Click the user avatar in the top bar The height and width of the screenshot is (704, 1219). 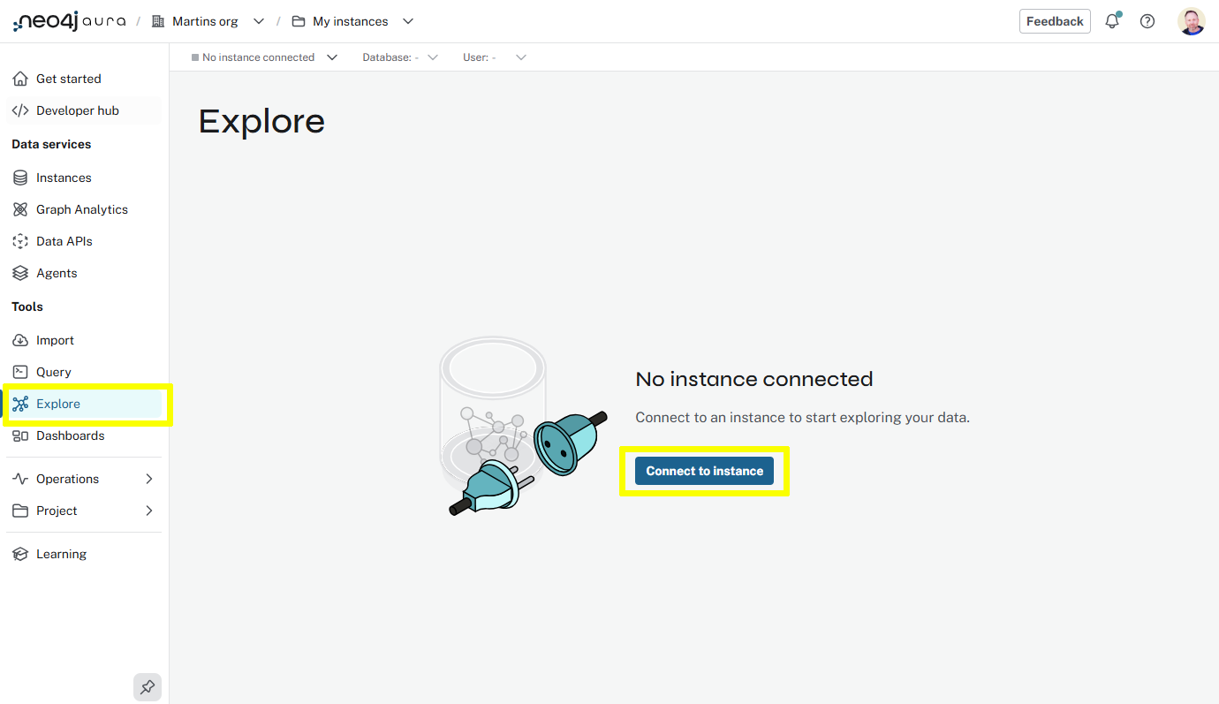pos(1191,20)
